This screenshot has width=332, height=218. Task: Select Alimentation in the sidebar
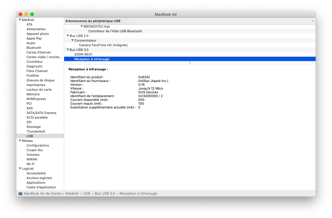click(x=36, y=29)
